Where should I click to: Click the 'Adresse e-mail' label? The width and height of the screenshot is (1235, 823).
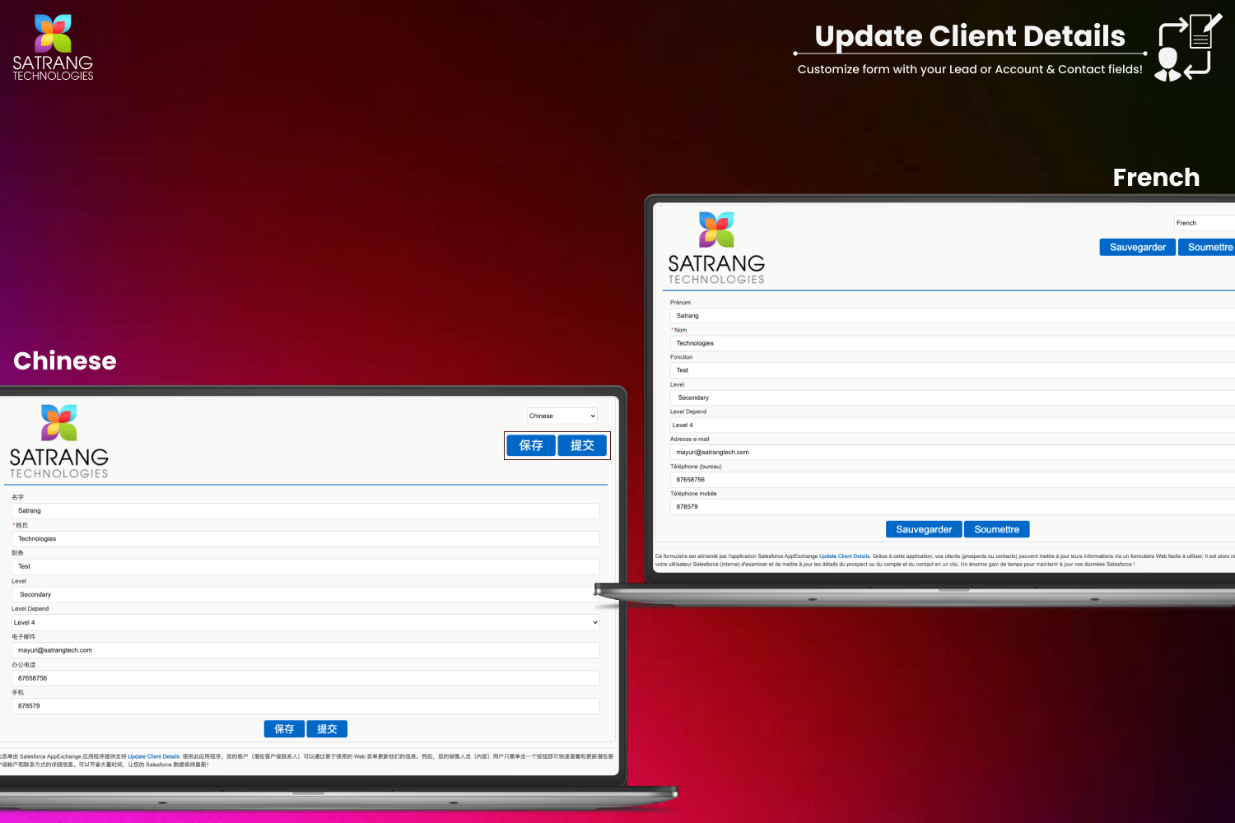click(x=689, y=439)
